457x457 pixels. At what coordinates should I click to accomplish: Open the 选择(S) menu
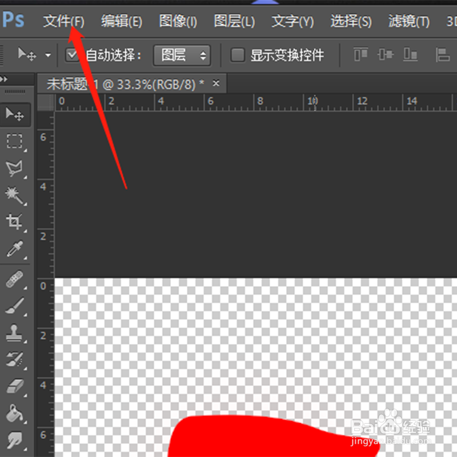(351, 21)
